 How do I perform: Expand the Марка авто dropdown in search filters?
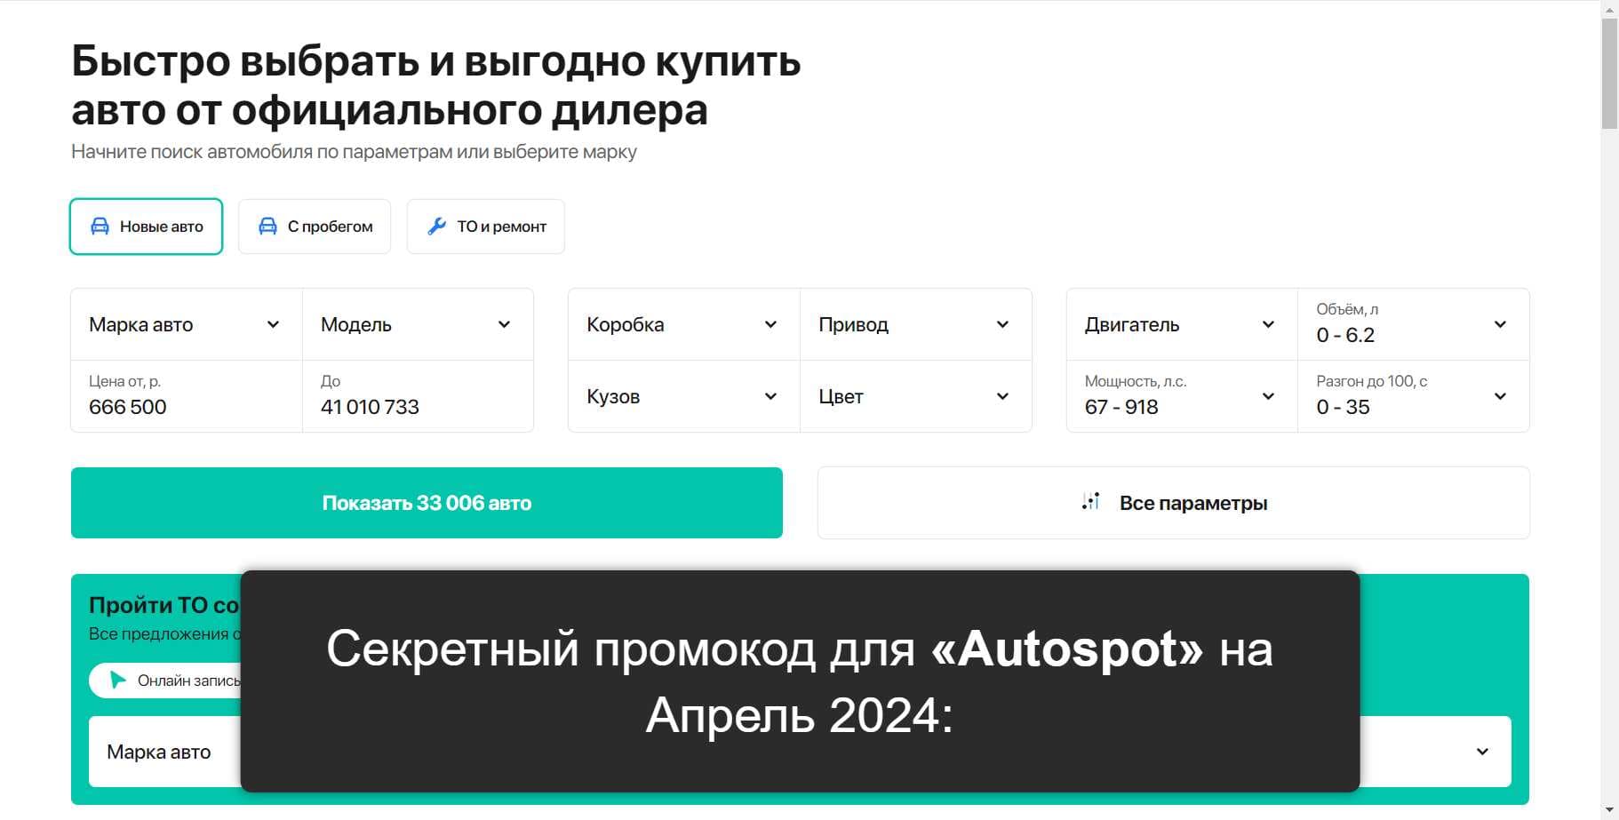point(186,324)
